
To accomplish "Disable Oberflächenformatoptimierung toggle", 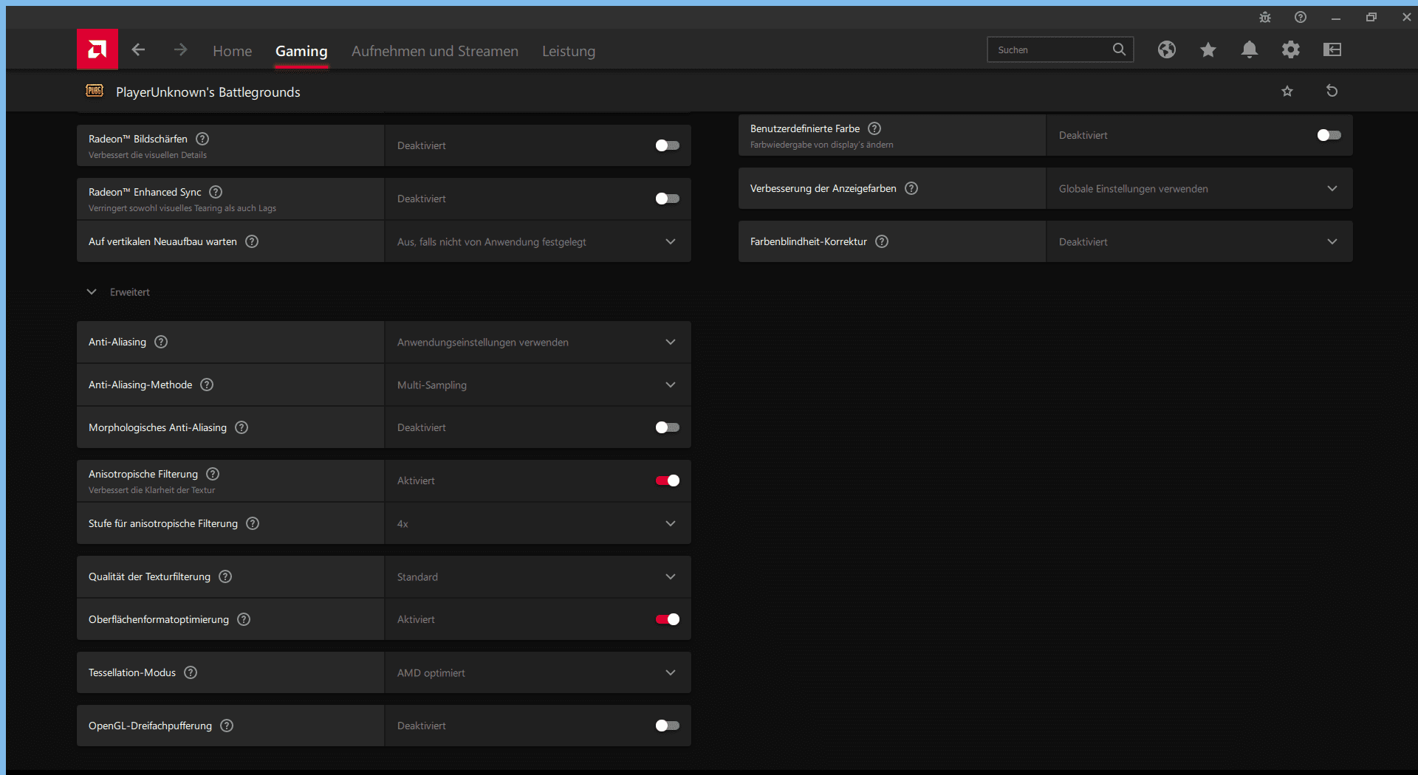I will coord(667,619).
